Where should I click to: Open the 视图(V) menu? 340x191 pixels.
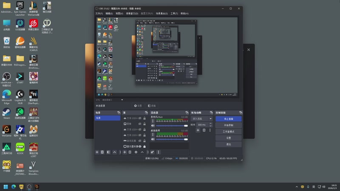[119, 14]
